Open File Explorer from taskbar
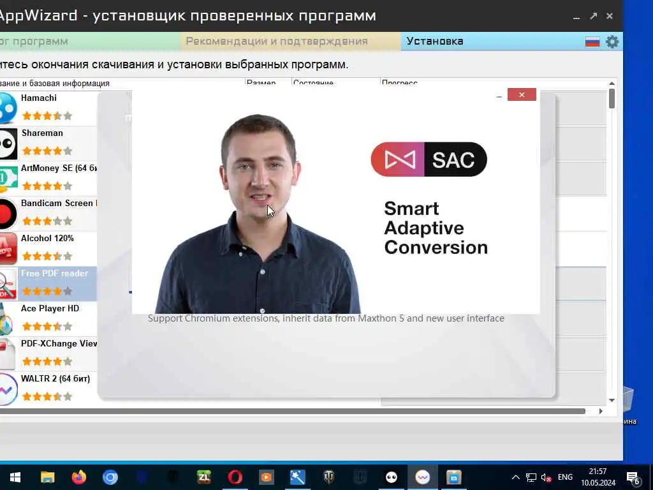 [x=47, y=477]
